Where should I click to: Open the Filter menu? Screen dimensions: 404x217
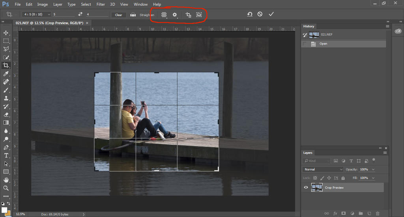tap(101, 4)
